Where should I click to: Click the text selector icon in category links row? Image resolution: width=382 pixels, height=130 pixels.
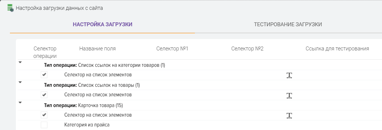pyautogui.click(x=289, y=75)
